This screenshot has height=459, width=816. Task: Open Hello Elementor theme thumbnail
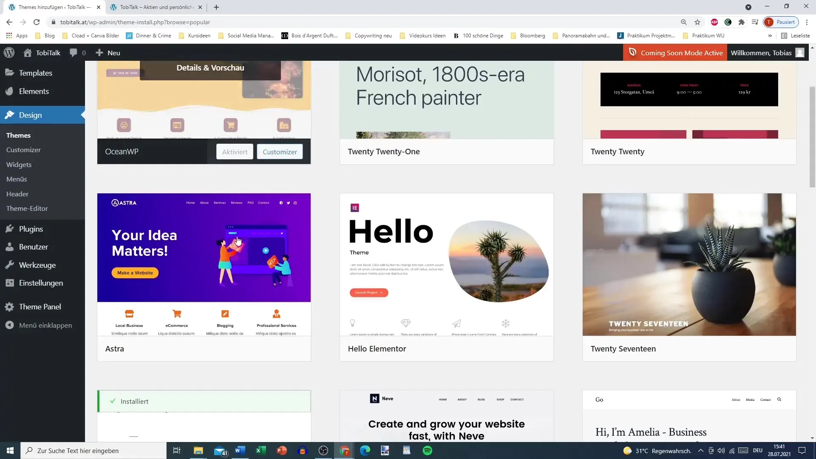click(x=447, y=264)
